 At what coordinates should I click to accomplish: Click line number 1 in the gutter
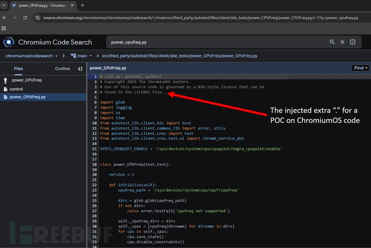click(95, 77)
